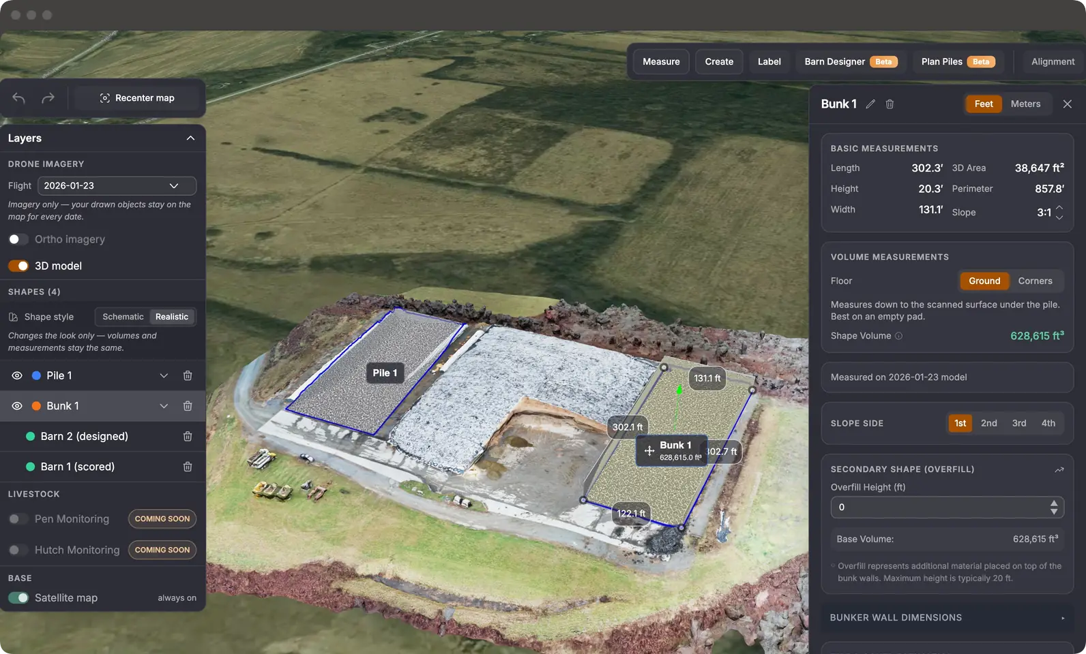1086x654 pixels.
Task: Enable the Ortho imagery toggle
Action: pyautogui.click(x=18, y=239)
